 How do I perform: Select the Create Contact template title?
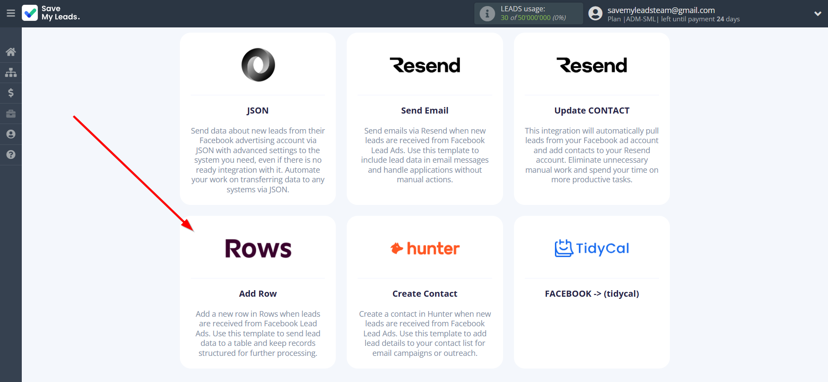click(x=425, y=294)
